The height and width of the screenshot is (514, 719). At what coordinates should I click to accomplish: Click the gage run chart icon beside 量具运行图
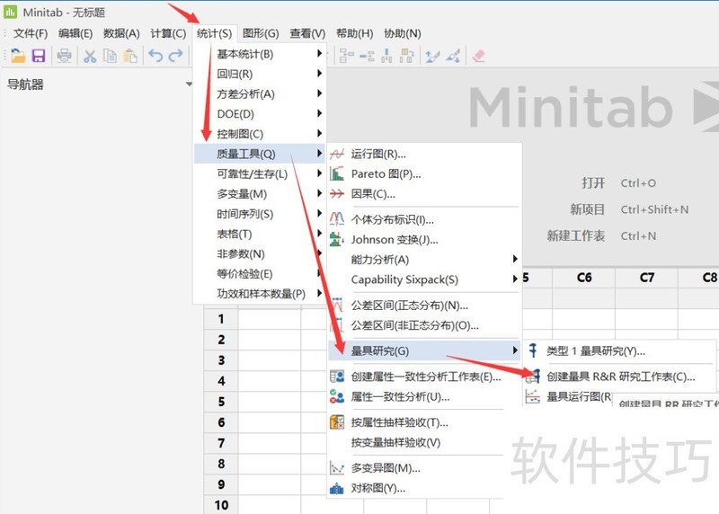533,396
